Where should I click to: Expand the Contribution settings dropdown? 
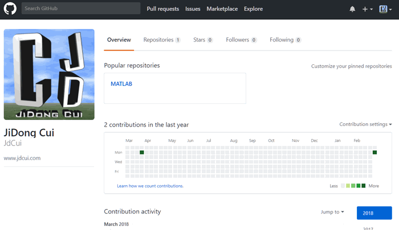(x=365, y=124)
